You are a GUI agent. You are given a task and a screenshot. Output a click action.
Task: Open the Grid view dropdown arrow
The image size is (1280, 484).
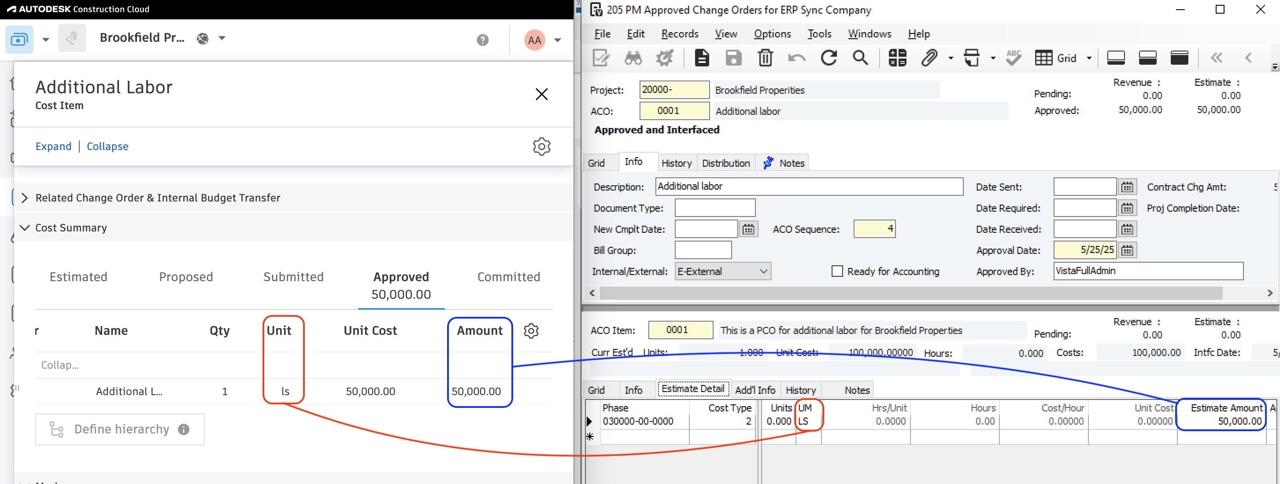click(1089, 58)
